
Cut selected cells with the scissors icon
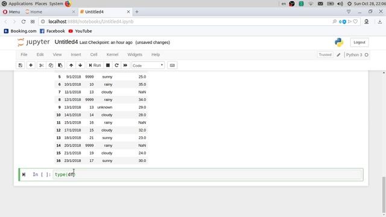(42, 66)
